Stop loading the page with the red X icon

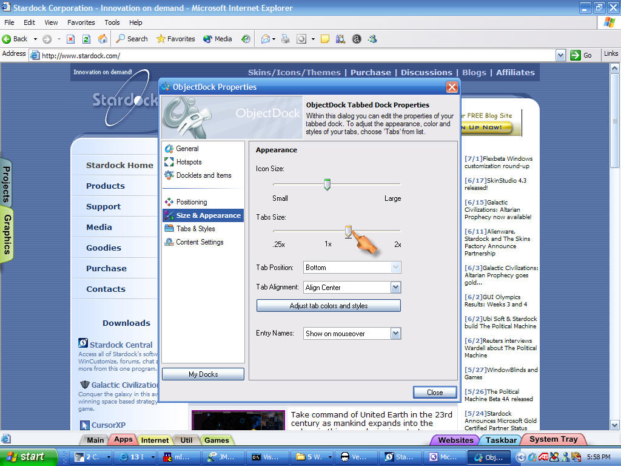coord(70,39)
